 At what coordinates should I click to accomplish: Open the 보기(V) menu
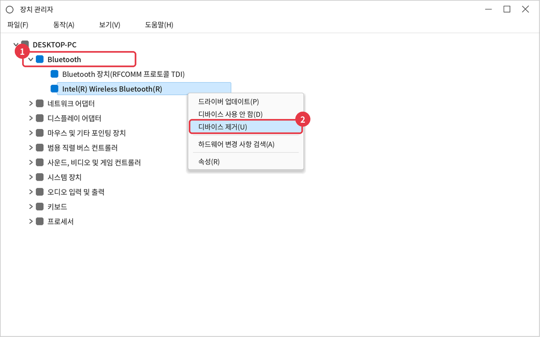(x=110, y=25)
